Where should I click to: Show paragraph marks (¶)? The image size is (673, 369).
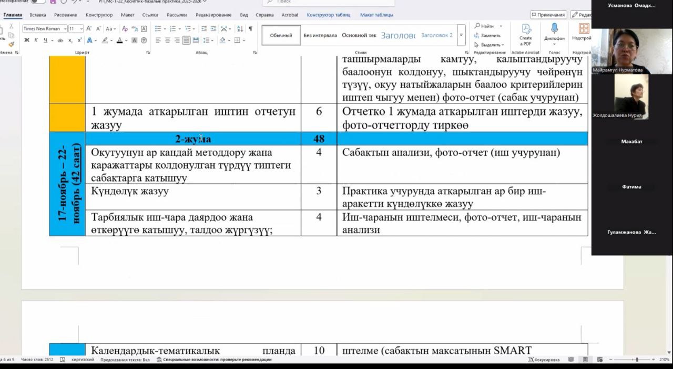250,28
